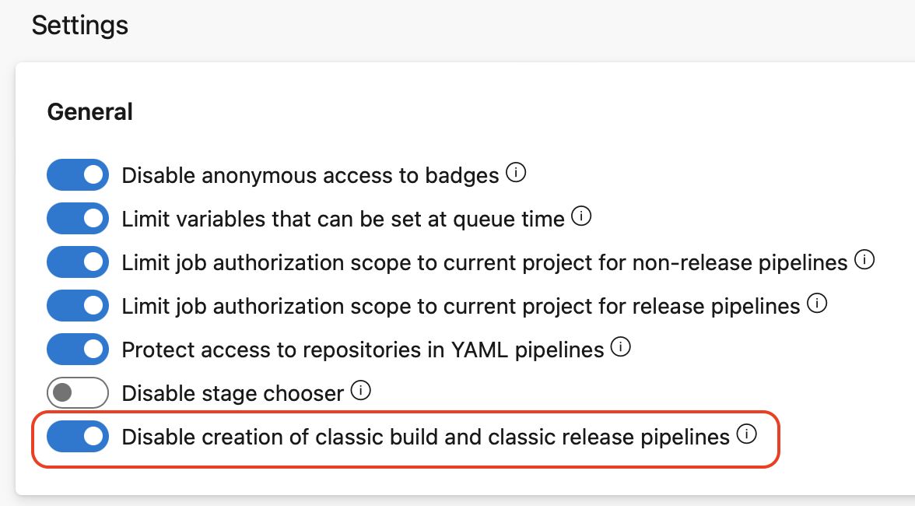Open info icon next to Disable stage chooser
915x506 pixels.
tap(361, 391)
